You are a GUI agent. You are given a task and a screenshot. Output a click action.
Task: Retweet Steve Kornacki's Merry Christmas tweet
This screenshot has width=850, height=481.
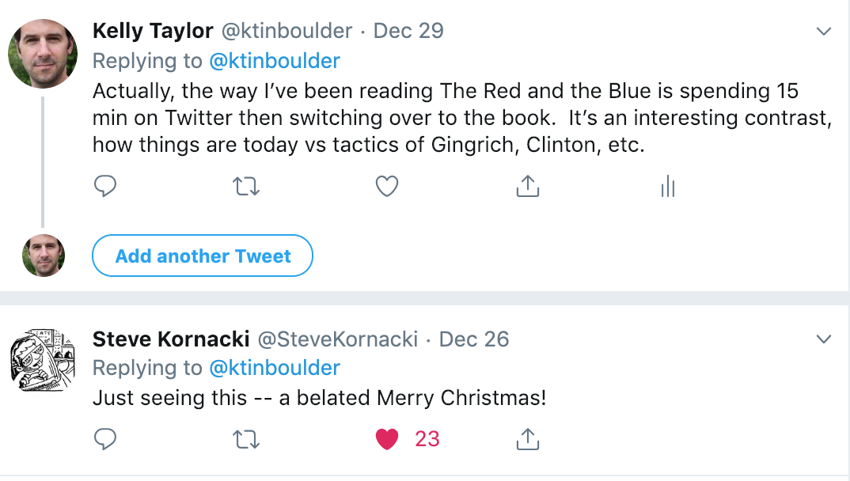pos(247,439)
